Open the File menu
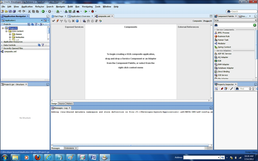This screenshot has height=161, width=258. click(3, 7)
